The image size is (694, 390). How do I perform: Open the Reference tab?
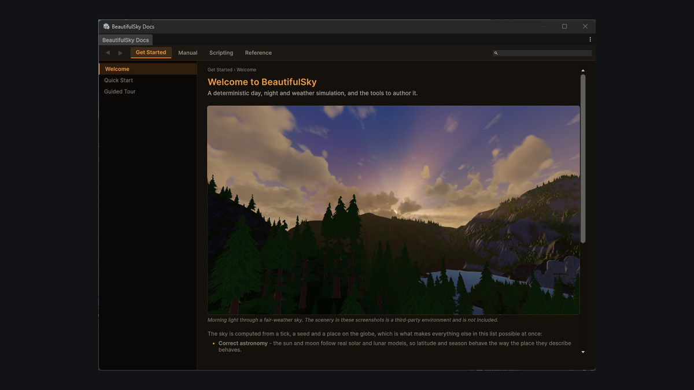click(259, 53)
